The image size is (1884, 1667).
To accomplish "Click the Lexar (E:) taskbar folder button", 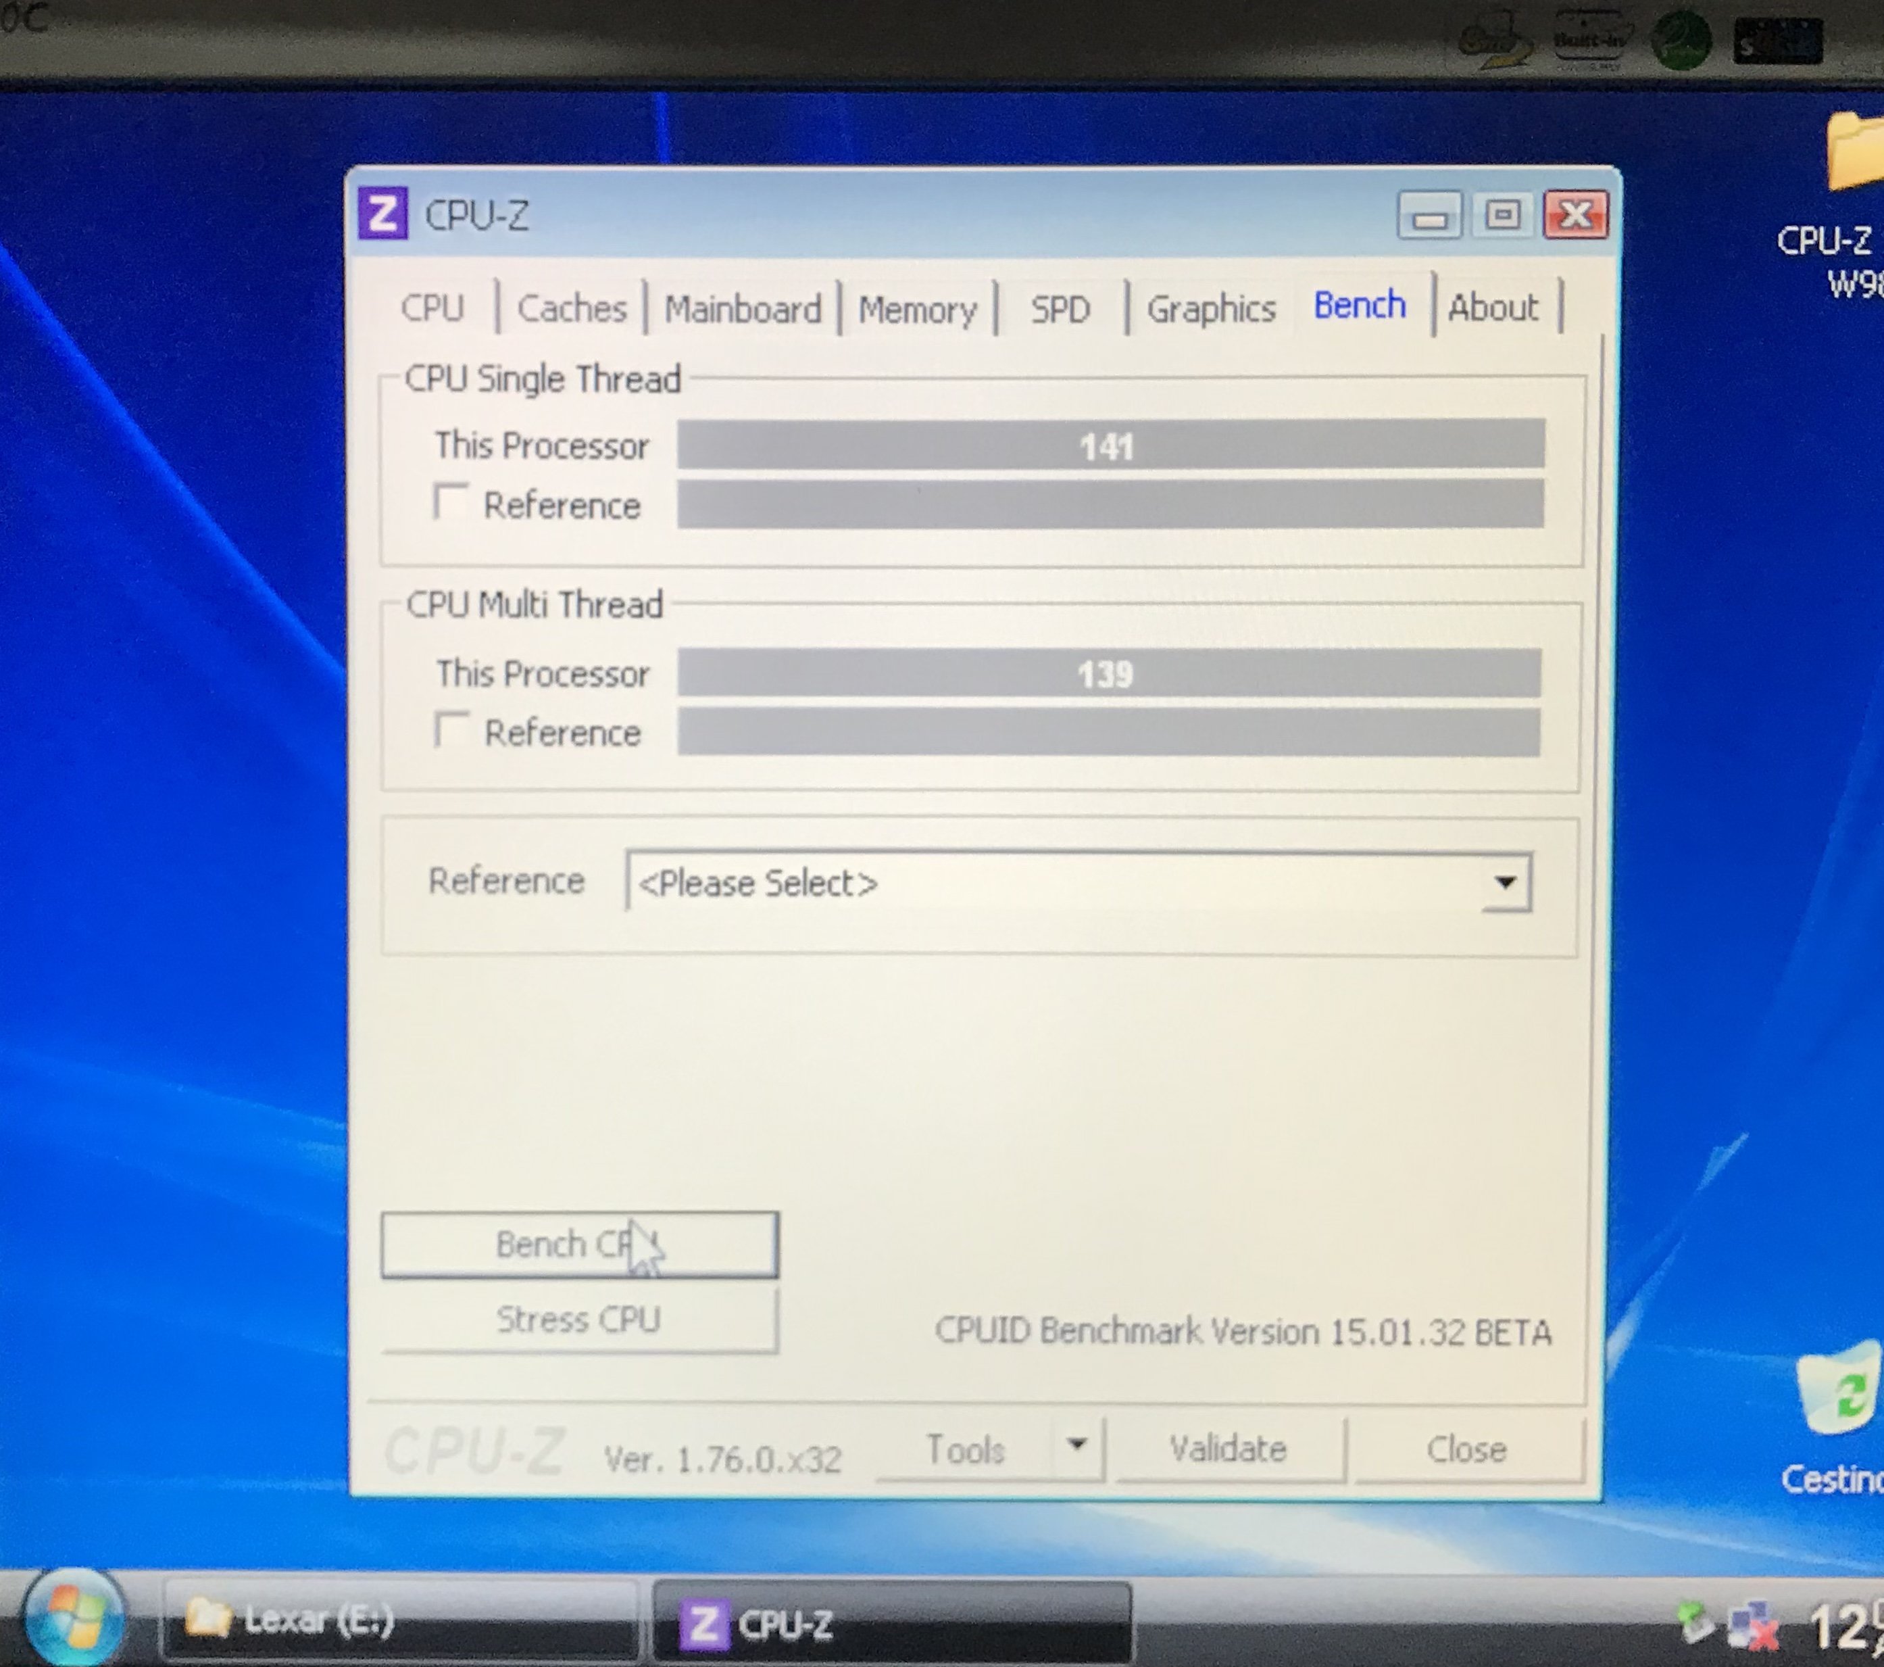I will [398, 1620].
